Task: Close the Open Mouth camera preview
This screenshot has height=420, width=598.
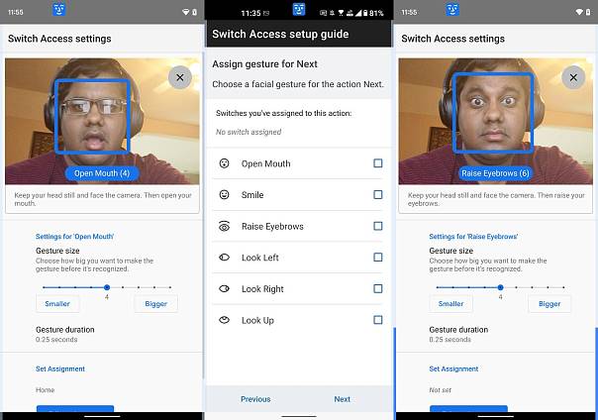Action: coord(179,77)
